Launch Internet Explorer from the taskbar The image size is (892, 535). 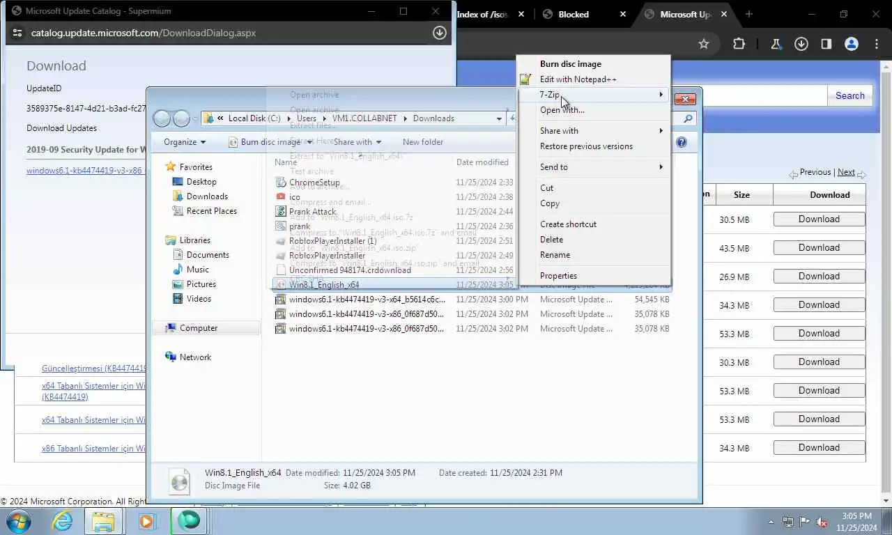point(62,521)
